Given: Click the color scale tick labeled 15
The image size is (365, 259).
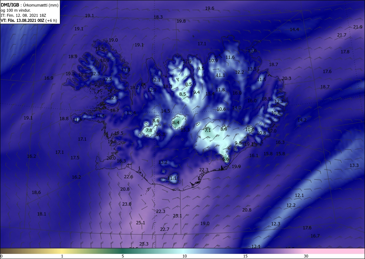Looking at the screenshot, I should point(245,256).
